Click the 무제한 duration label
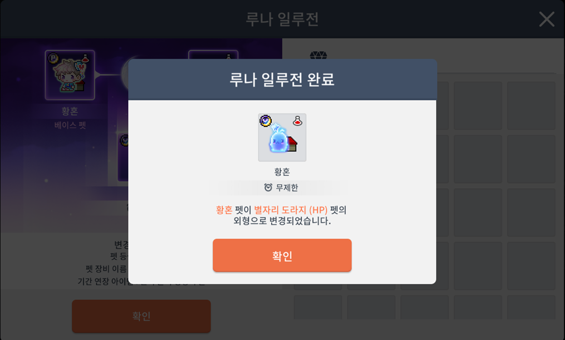Image resolution: width=565 pixels, height=340 pixels. (287, 188)
